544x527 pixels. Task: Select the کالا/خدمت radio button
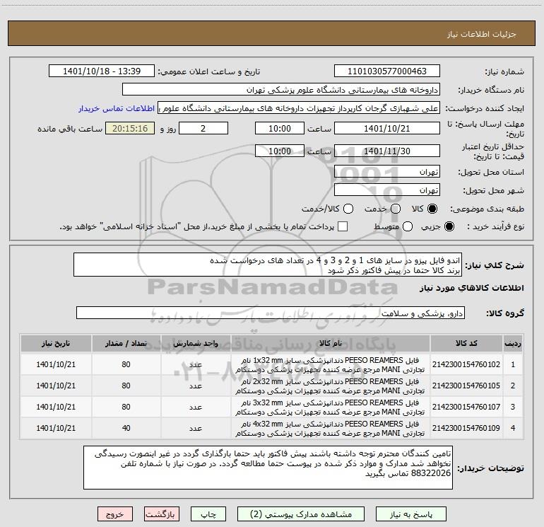point(348,209)
